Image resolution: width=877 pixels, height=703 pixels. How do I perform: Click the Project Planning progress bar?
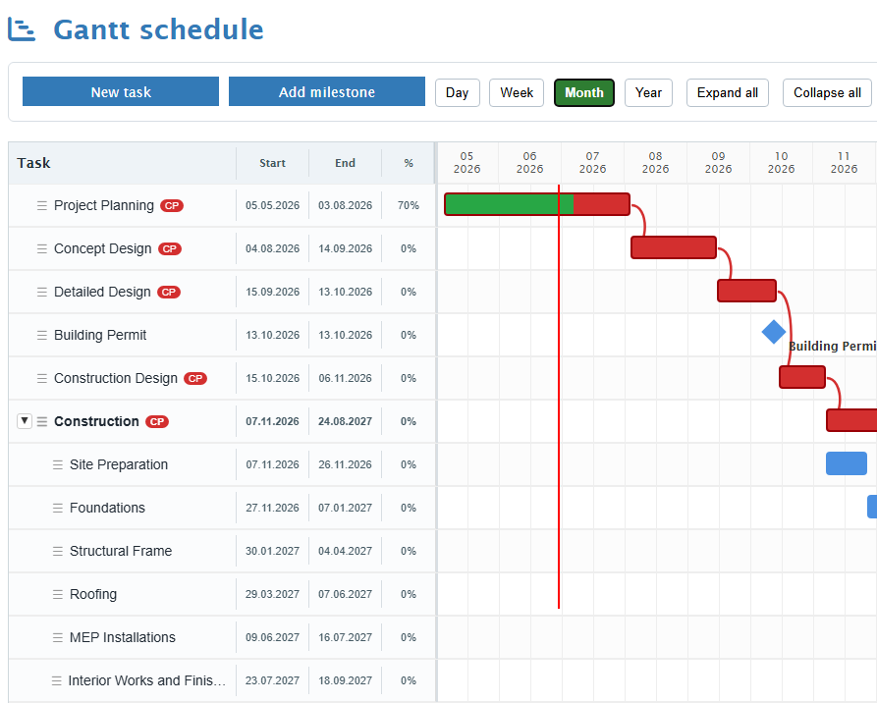coord(537,204)
